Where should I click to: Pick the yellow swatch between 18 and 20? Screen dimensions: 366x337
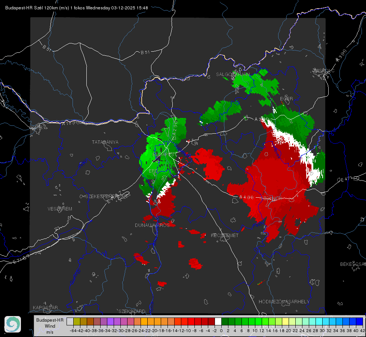(x=285, y=321)
